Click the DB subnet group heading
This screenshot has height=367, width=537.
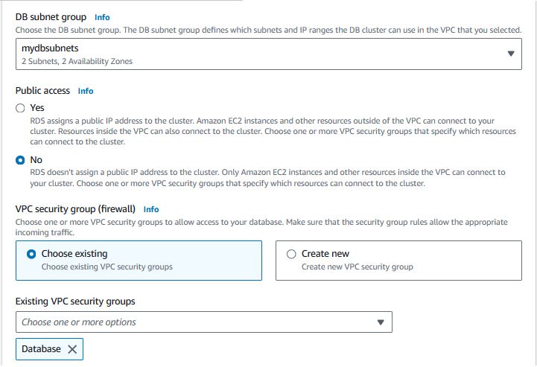point(51,17)
